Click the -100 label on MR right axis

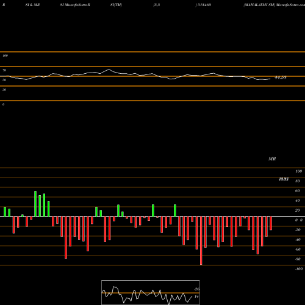pyautogui.click(x=299, y=269)
